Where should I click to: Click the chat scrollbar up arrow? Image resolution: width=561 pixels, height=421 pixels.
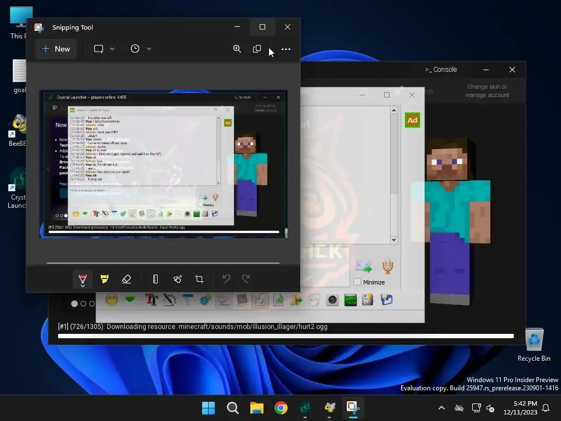click(394, 110)
